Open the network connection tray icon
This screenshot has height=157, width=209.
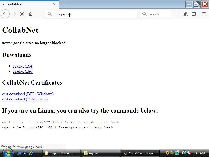[184, 153]
